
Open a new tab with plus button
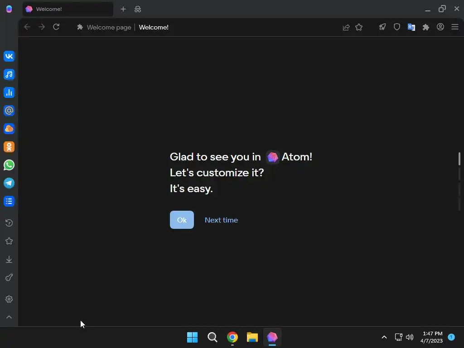123,9
